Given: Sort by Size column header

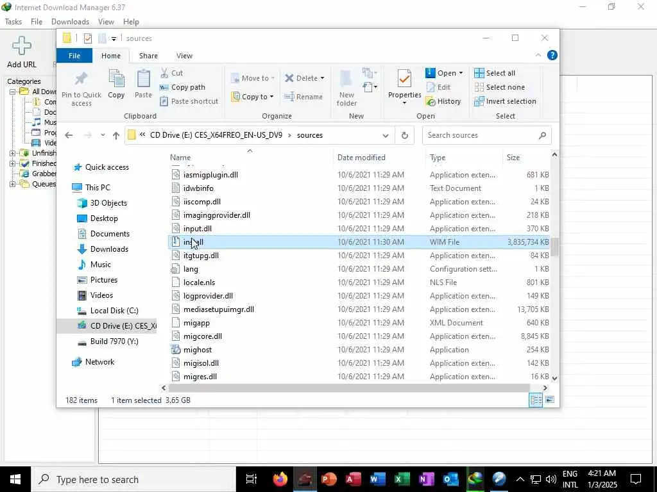Looking at the screenshot, I should pyautogui.click(x=526, y=158).
